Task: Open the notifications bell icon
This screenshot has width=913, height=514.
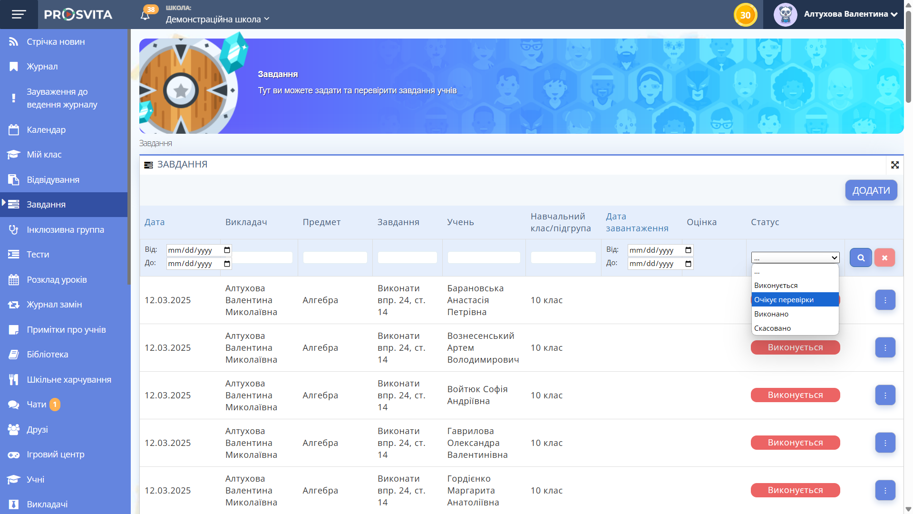Action: [x=145, y=15]
